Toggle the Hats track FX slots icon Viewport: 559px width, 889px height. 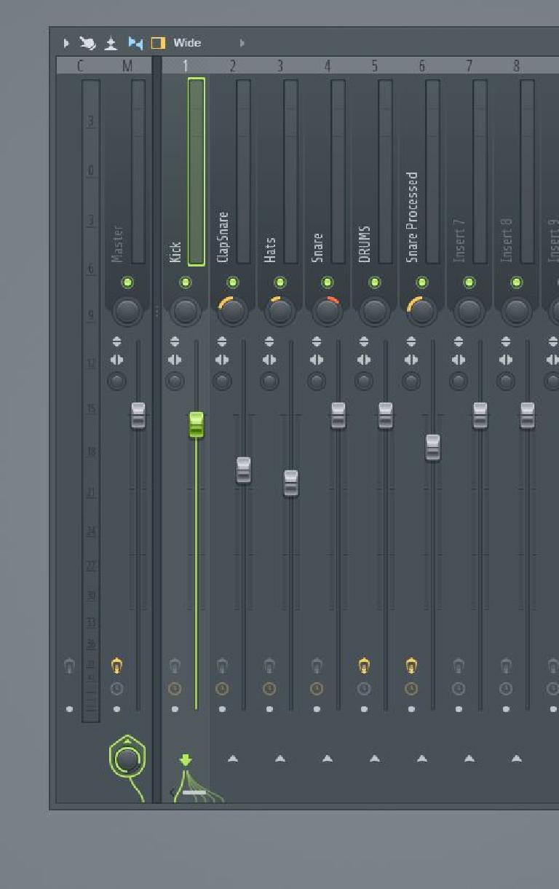coord(269,665)
